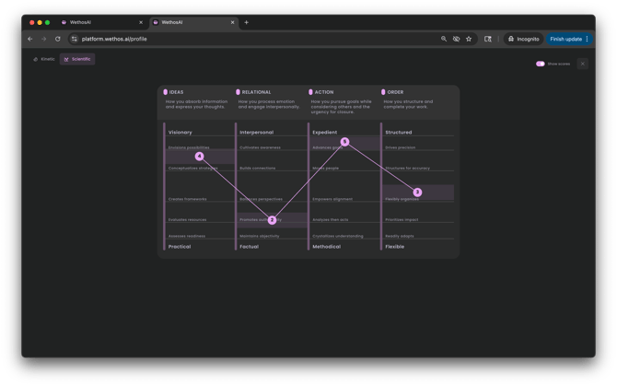Click the RELATIONAL column pill icon

coord(238,92)
